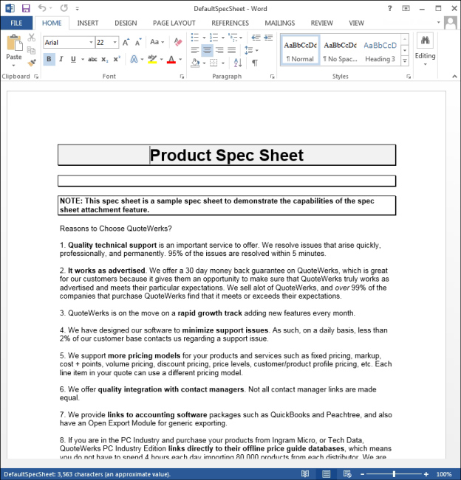Expand the Styles gallery More arrow
Image resolution: width=461 pixels, height=480 pixels.
pyautogui.click(x=405, y=60)
